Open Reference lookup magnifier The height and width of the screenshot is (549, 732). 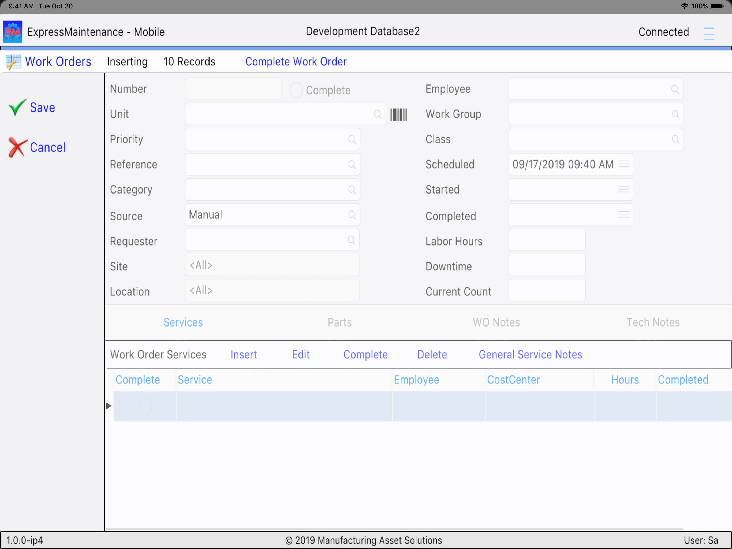352,165
